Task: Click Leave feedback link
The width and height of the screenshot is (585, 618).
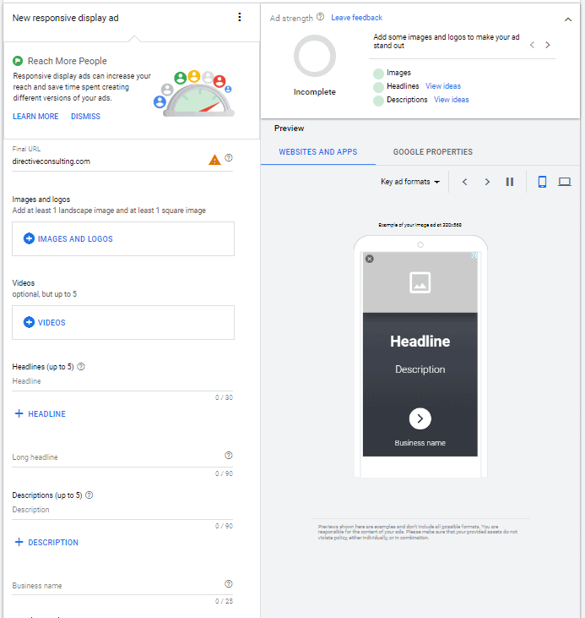Action: 356,18
